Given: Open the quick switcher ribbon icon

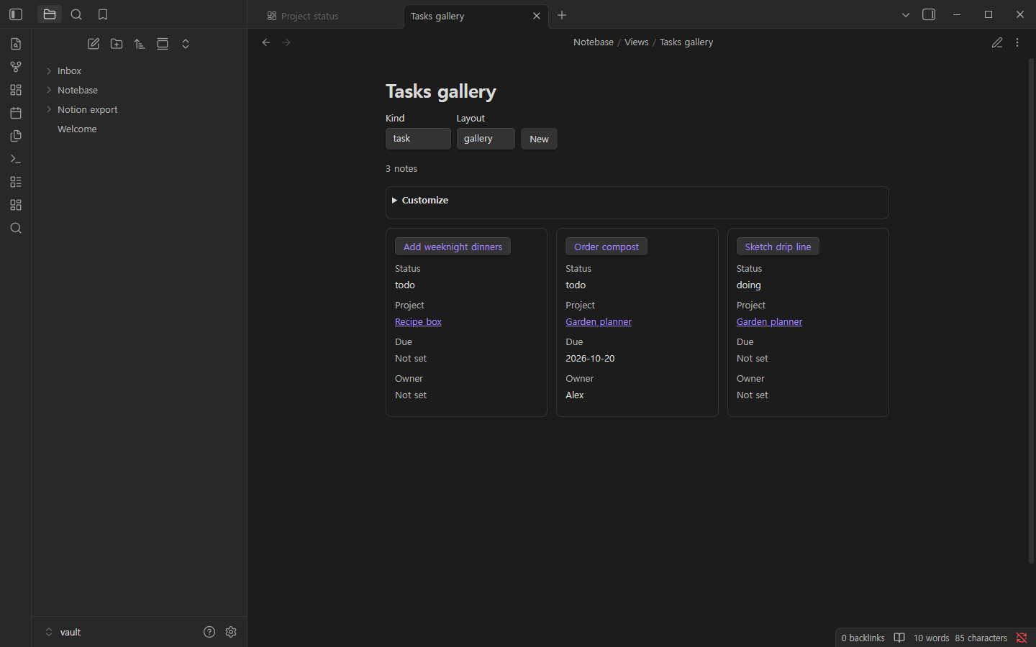Looking at the screenshot, I should click(x=16, y=44).
